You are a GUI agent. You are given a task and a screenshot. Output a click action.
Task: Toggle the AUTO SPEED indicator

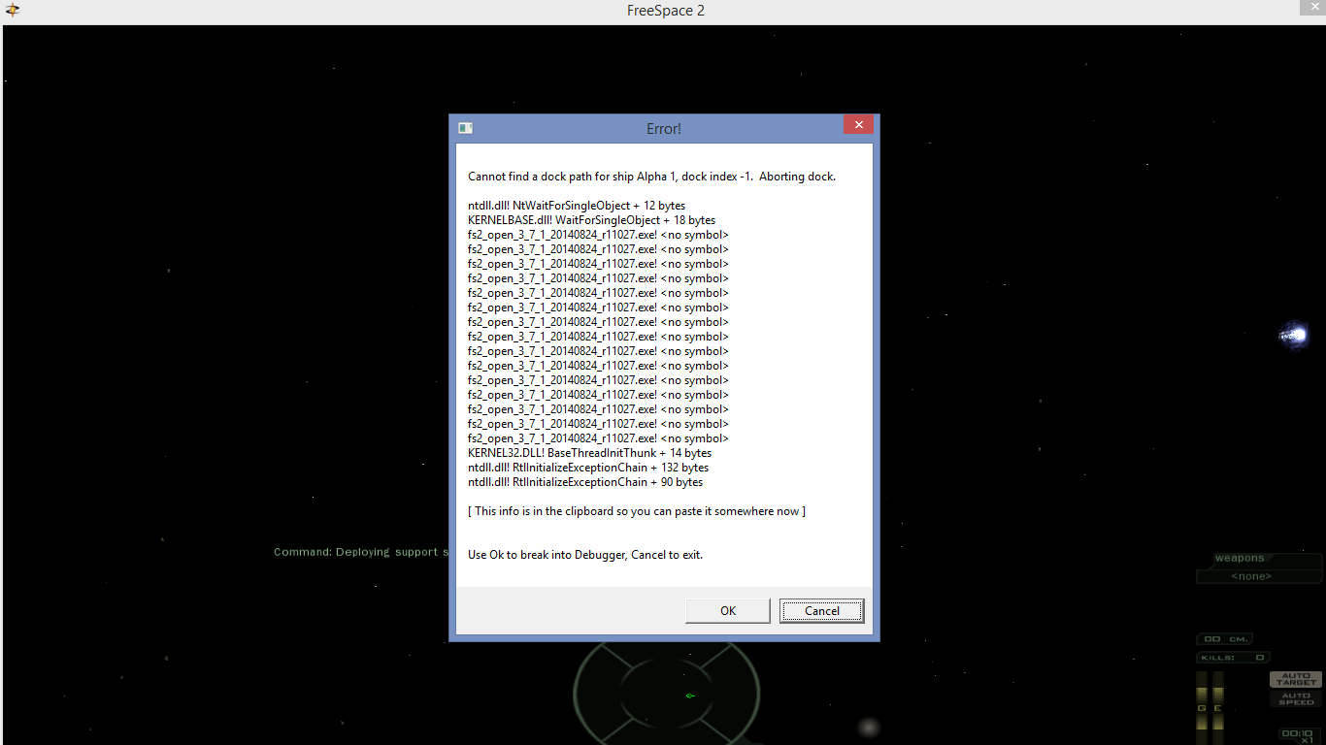click(1296, 698)
